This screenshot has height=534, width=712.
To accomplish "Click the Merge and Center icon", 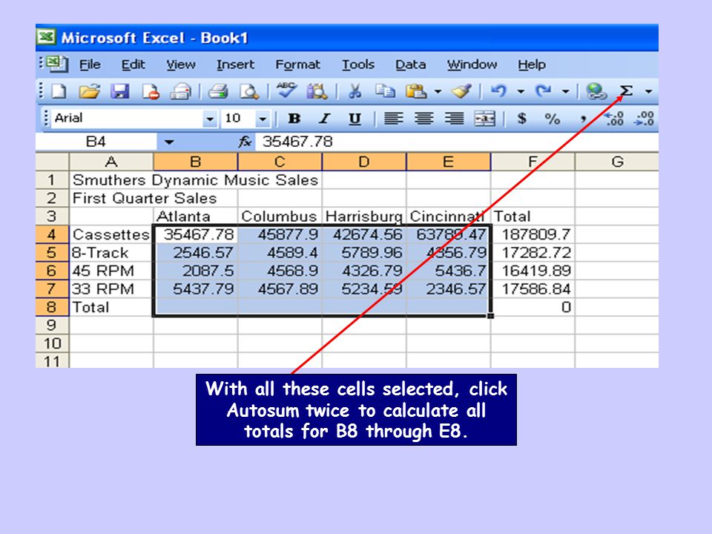I will click(x=484, y=119).
